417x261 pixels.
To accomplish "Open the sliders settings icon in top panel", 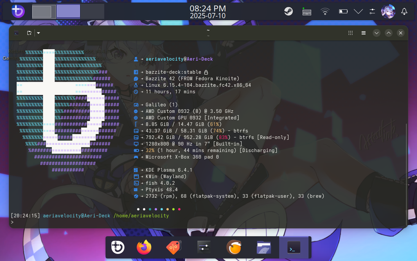I will 372,11.
